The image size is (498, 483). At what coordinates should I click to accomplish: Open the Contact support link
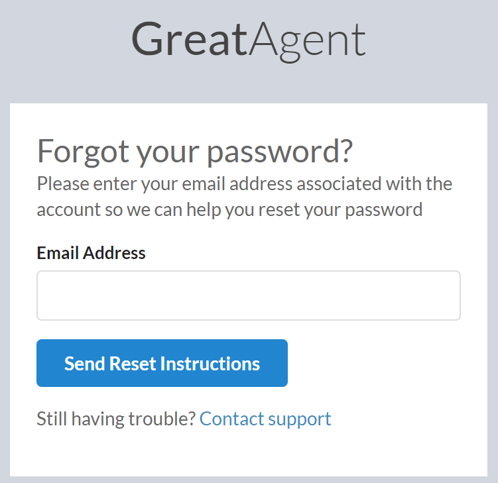[265, 419]
